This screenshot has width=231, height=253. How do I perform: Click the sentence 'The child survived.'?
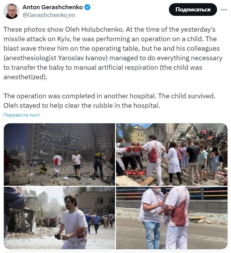point(187,96)
